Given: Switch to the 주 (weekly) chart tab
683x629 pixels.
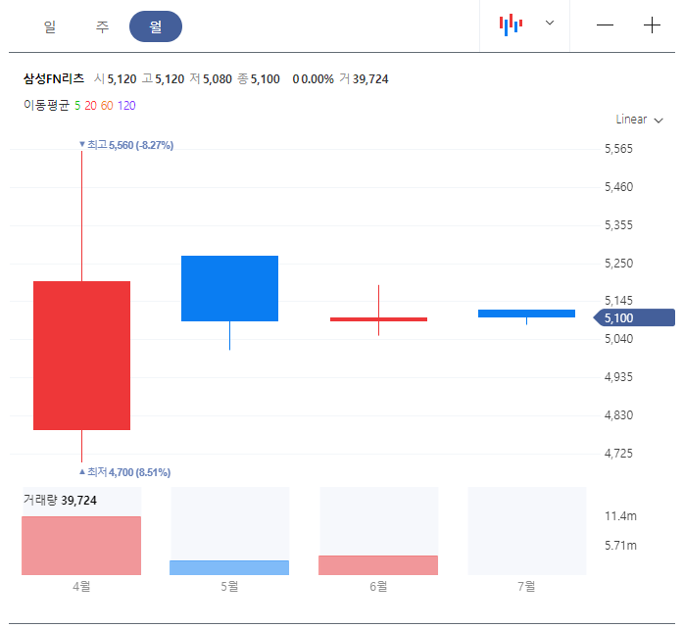Looking at the screenshot, I should pos(102,26).
